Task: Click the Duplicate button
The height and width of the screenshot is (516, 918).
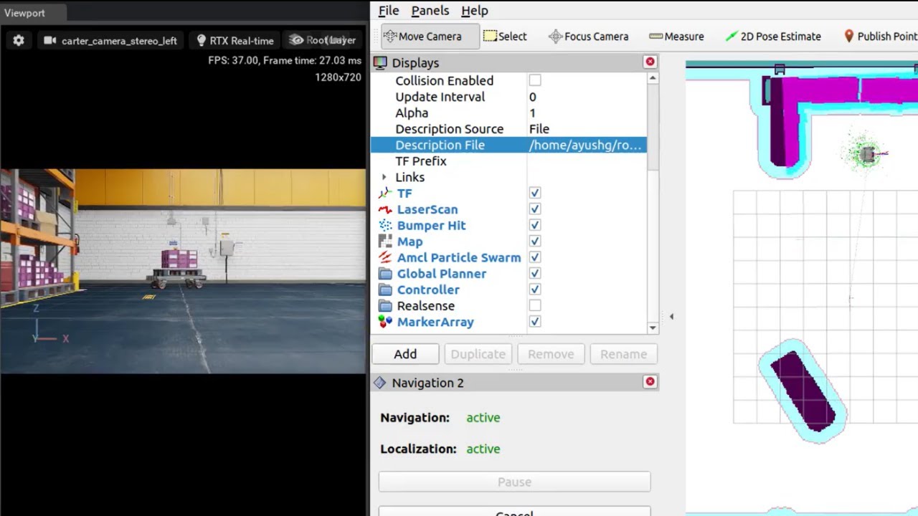Action: (478, 354)
